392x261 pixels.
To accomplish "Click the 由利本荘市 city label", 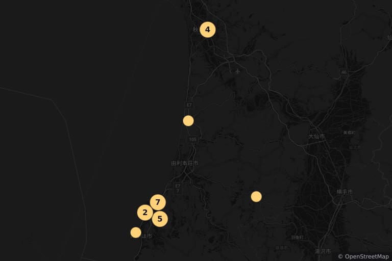I will (x=185, y=163).
